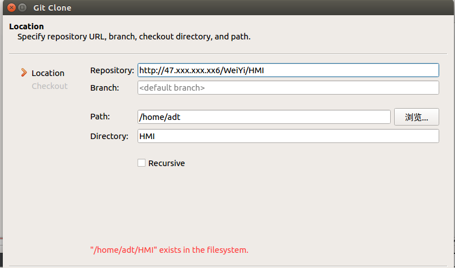The image size is (455, 268).
Task: Click the Git Clone title text
Action: 52,8
